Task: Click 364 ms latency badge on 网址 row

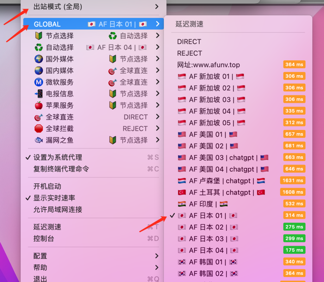Action: coord(294,64)
